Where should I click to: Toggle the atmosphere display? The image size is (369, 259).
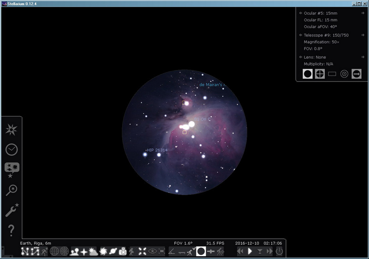pyautogui.click(x=93, y=251)
